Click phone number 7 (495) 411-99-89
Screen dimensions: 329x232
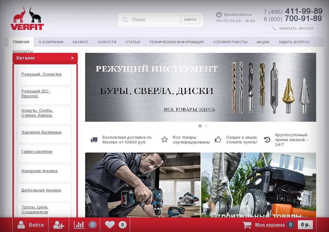pos(293,11)
